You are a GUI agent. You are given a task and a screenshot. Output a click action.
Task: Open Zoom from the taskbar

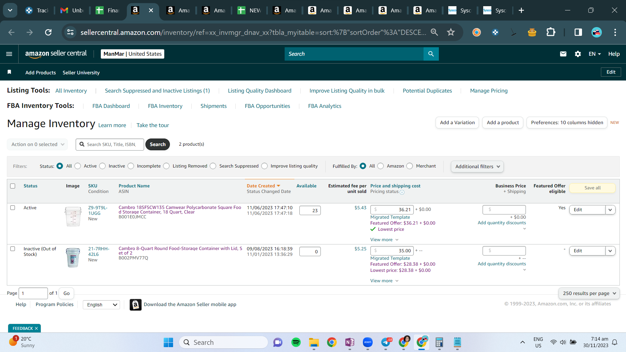point(368,343)
